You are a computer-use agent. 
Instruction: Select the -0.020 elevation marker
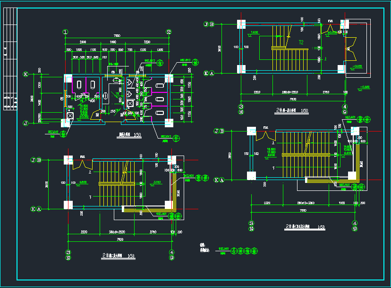click(356, 67)
